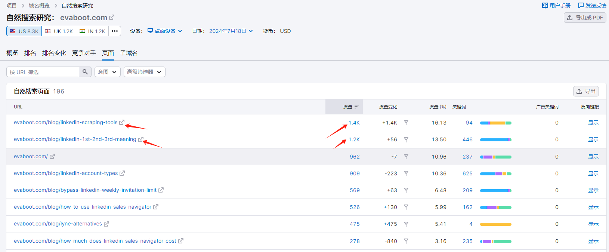Click filter funnel icon in linkedin-account-types row
The width and height of the screenshot is (609, 252).
pyautogui.click(x=406, y=173)
